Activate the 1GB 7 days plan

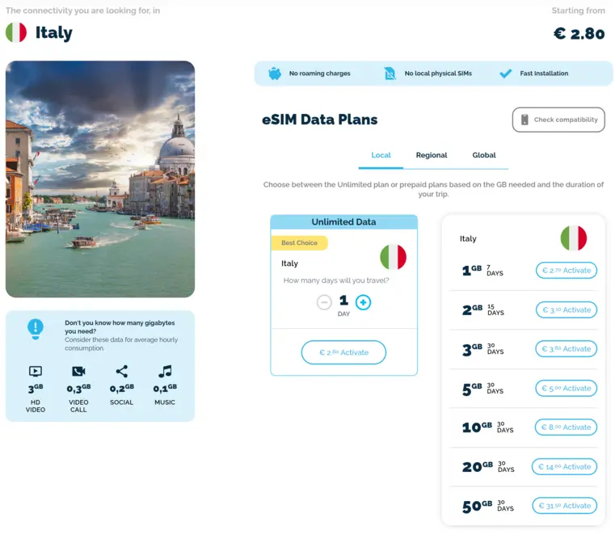point(567,270)
